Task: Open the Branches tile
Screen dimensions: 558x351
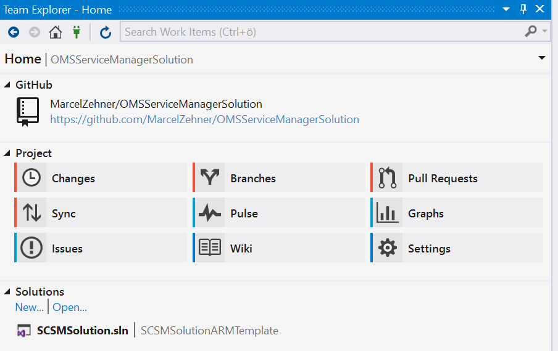Action: (279, 178)
